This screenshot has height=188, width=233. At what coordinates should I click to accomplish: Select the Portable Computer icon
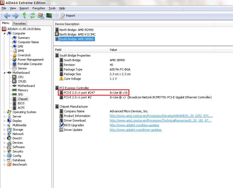[x=14, y=64]
